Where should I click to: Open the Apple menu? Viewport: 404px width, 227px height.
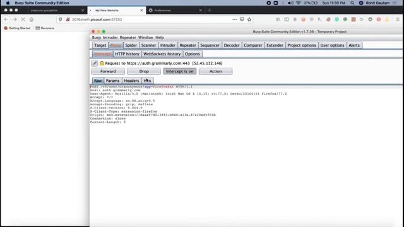[x=8, y=3]
